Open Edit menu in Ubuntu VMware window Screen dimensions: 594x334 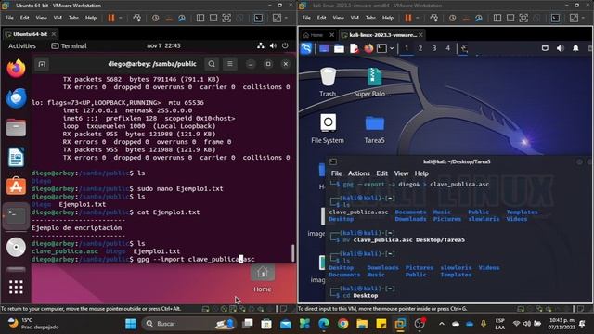point(25,18)
